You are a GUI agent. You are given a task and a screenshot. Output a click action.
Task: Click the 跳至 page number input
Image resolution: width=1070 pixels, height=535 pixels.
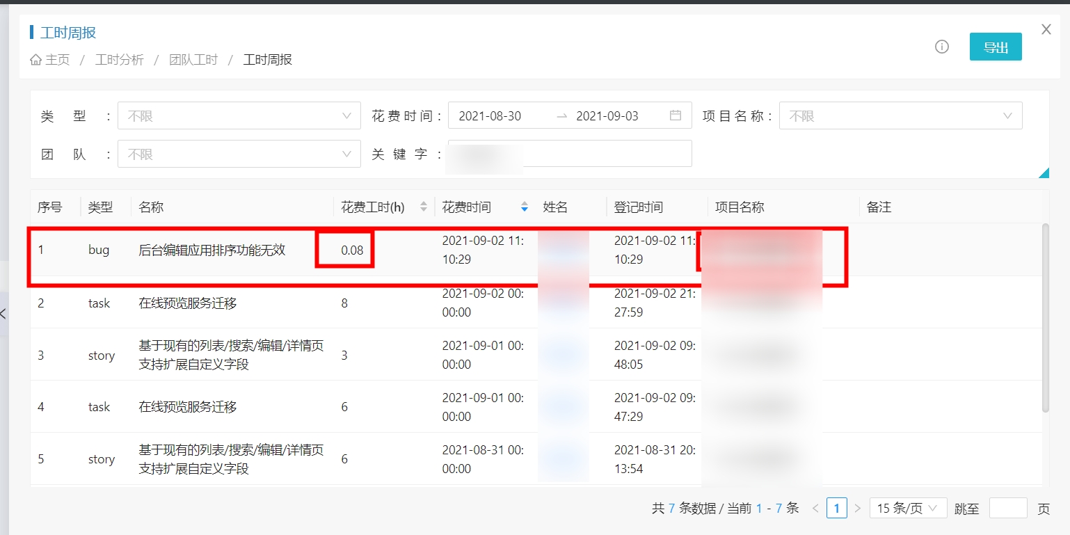(x=1008, y=509)
